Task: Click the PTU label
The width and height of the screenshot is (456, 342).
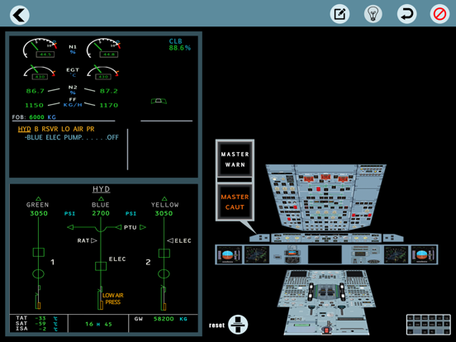Action: (131, 227)
